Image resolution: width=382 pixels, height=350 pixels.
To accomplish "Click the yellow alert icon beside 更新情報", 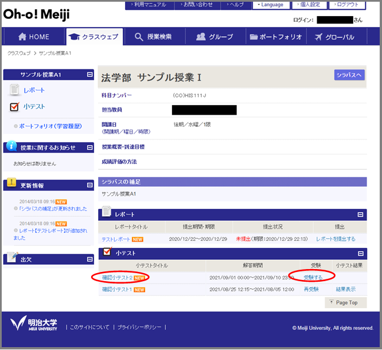I will pos(11,182).
